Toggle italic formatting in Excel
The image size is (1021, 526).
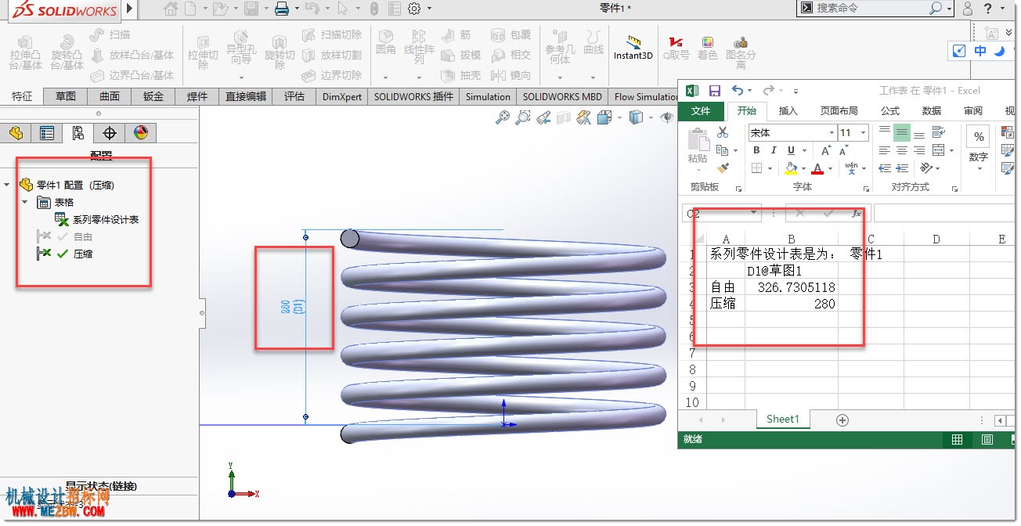tap(774, 150)
